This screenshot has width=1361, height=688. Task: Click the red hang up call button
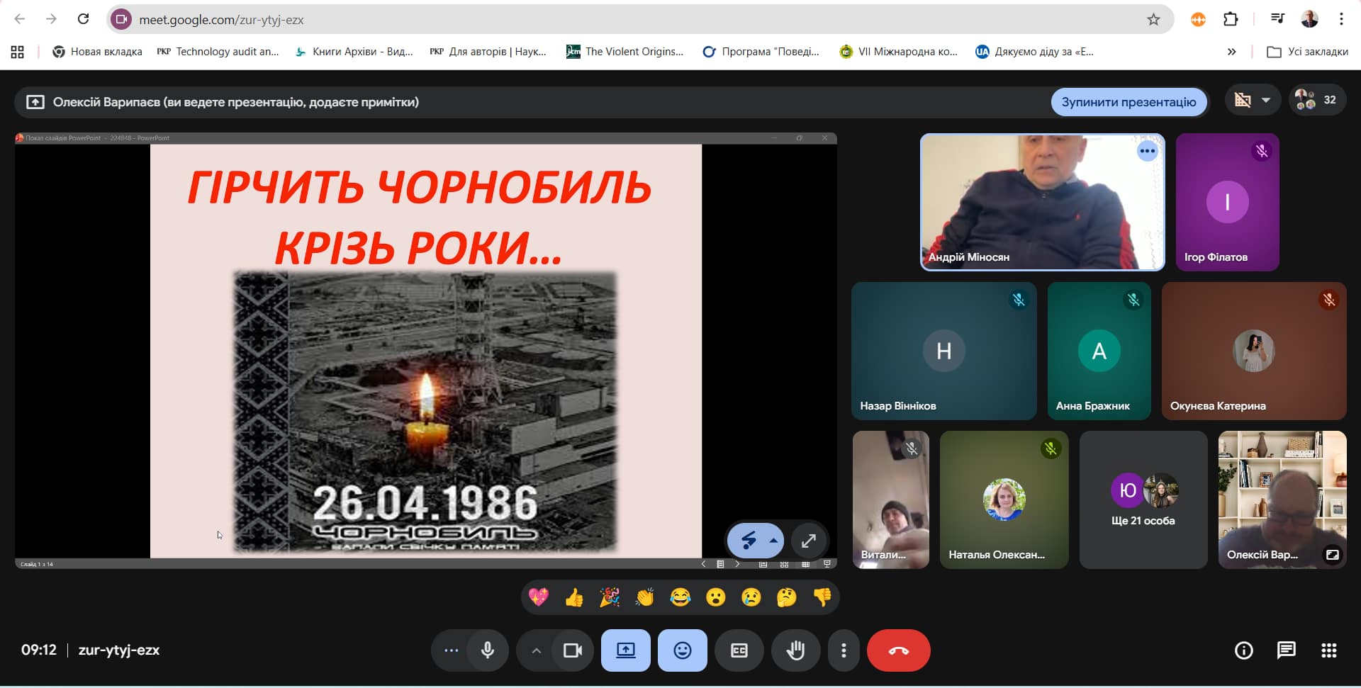click(x=898, y=650)
